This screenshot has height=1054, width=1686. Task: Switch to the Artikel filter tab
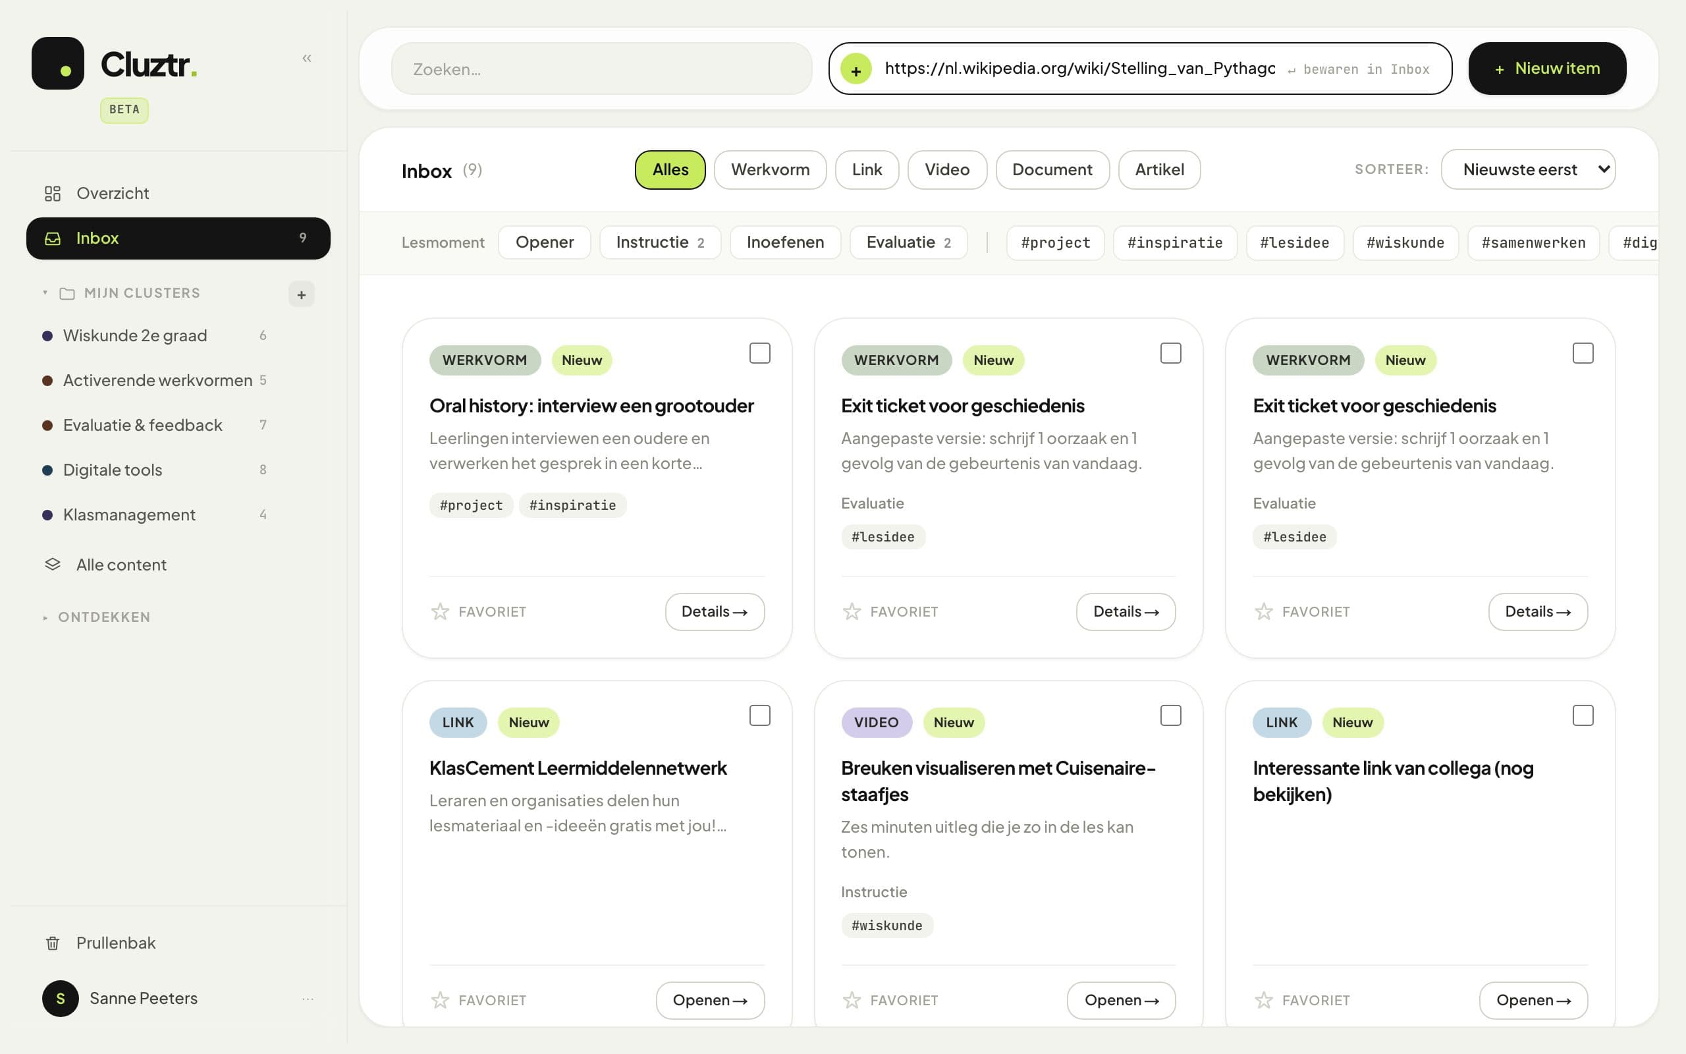tap(1159, 170)
